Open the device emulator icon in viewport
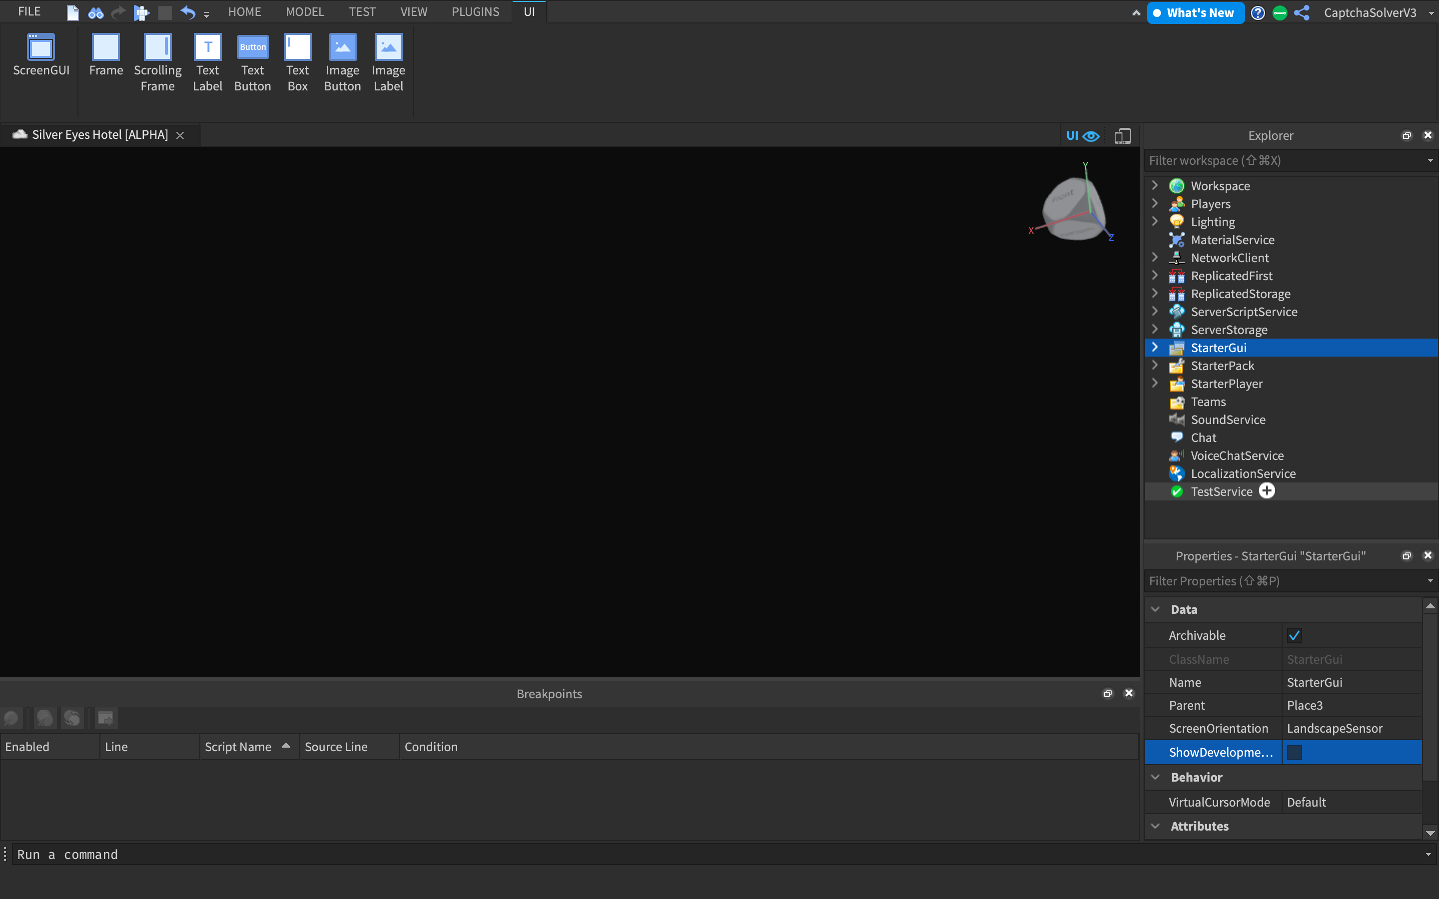Screen dimensions: 1439x899 point(1123,135)
